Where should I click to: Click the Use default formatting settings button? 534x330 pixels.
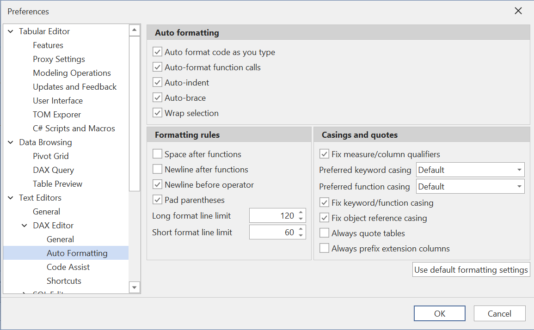[x=471, y=269]
